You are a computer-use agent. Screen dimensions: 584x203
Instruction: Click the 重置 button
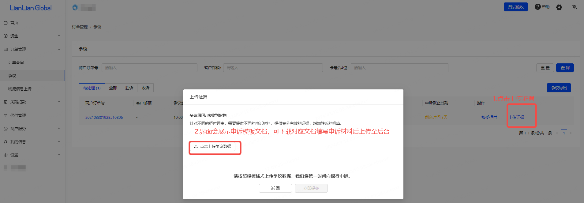(545, 68)
